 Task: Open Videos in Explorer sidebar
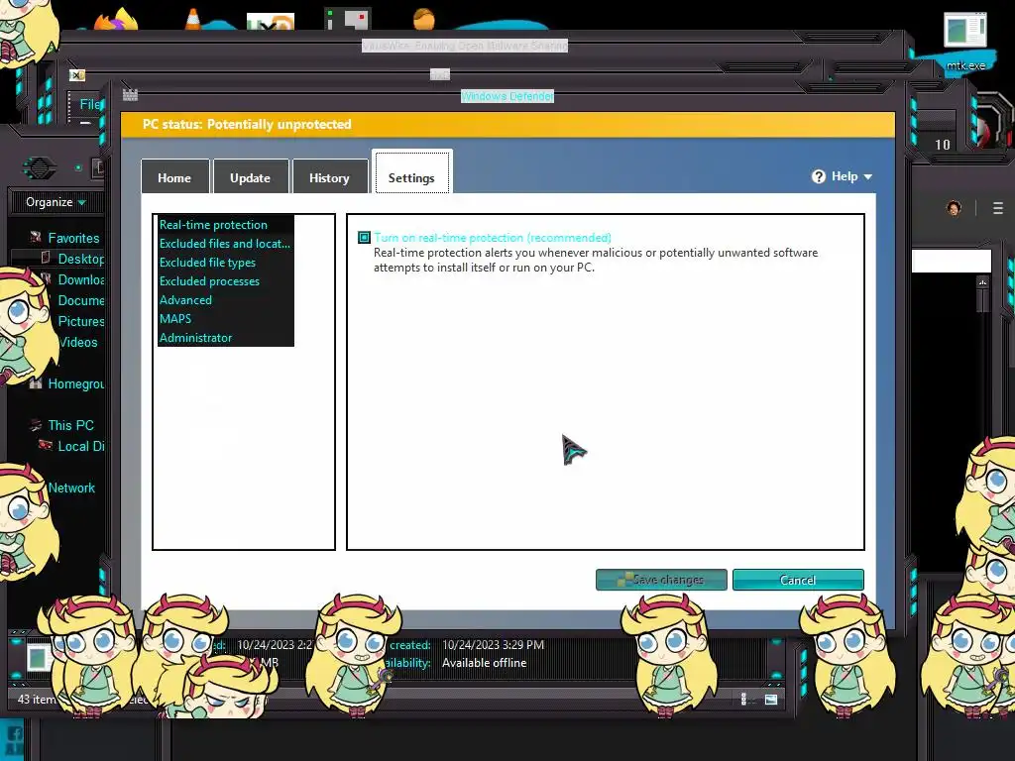pos(78,342)
